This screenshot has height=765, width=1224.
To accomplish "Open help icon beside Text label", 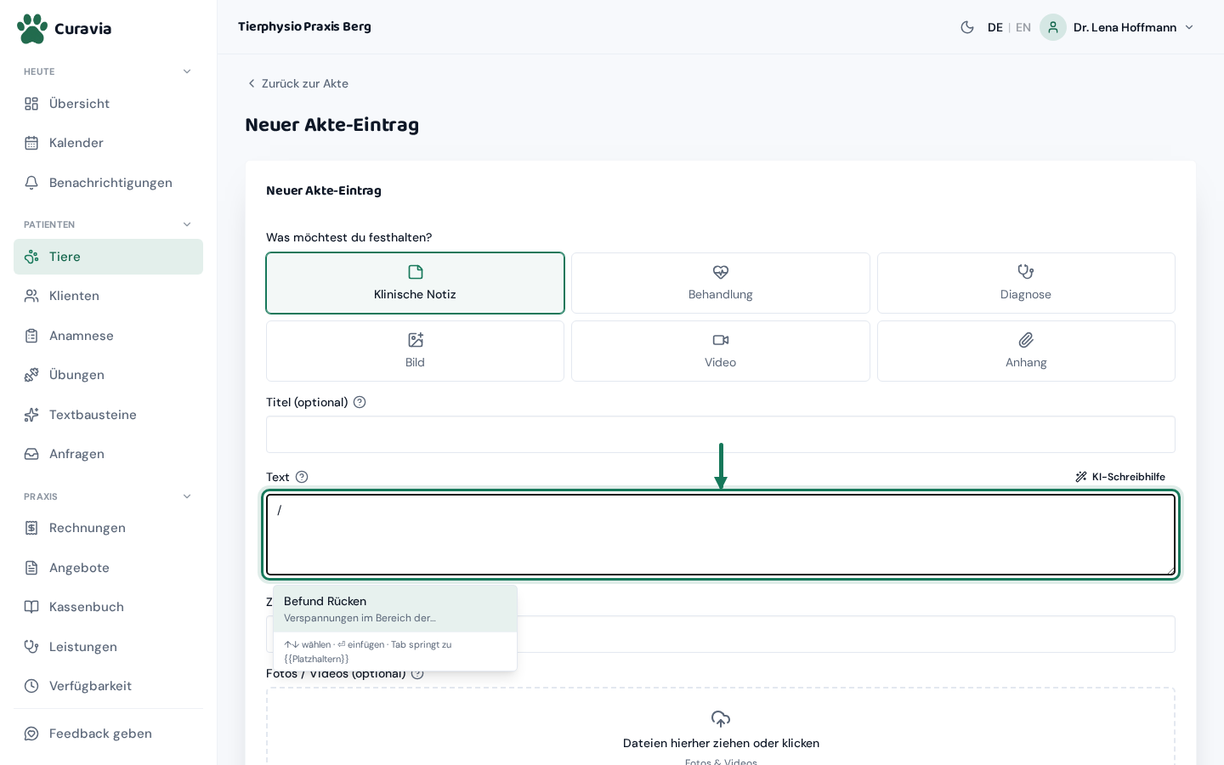I will [302, 477].
